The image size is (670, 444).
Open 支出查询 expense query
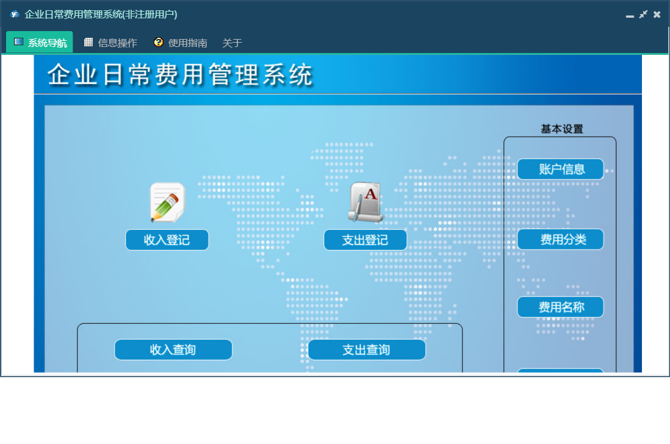point(366,349)
